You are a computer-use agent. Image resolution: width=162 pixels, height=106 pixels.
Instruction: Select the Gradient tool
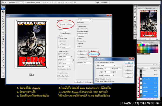tap(3, 39)
